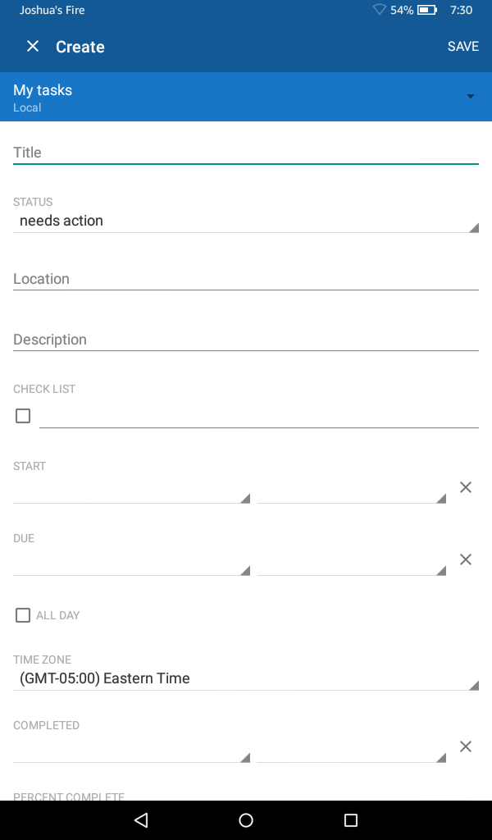This screenshot has height=840, width=492.
Task: Clear the START date field
Action: 465,487
